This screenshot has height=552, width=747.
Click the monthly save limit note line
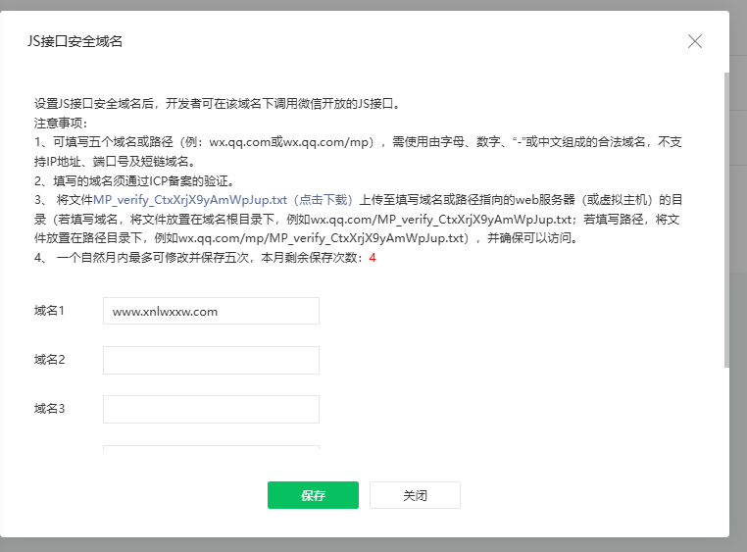click(x=205, y=258)
